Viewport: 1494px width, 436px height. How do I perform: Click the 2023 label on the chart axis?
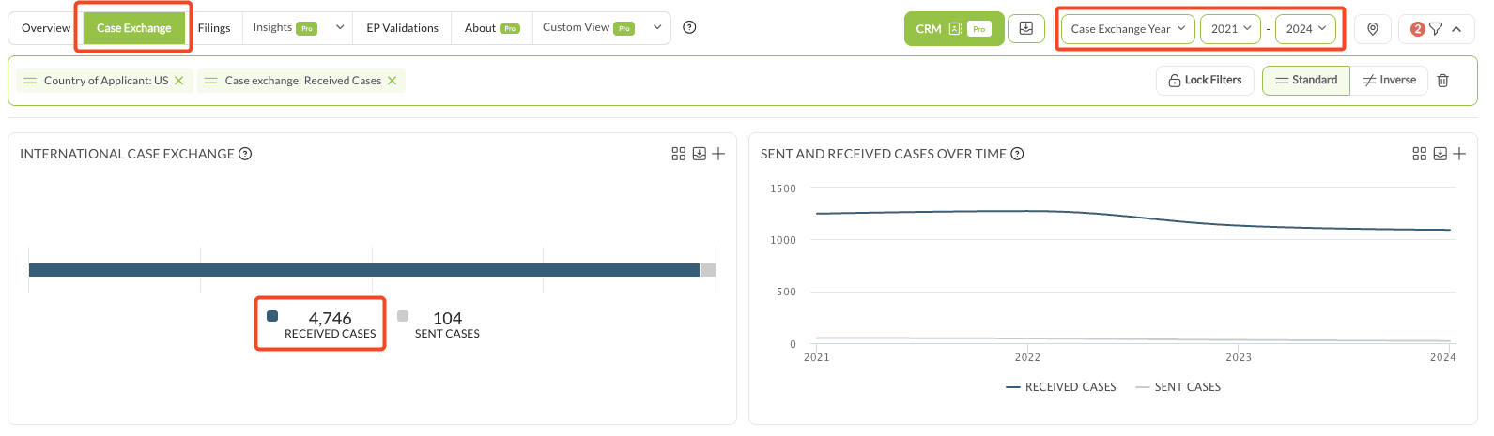[1239, 357]
